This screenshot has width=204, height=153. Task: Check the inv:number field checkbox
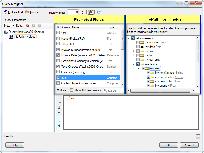tap(138, 42)
